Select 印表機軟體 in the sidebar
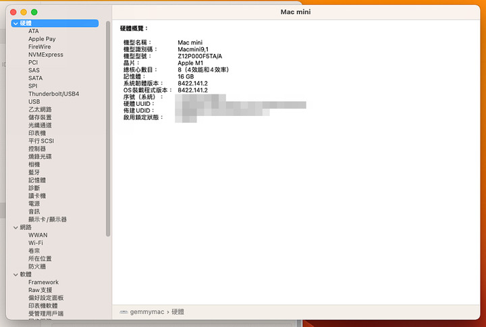This screenshot has height=327, width=486. 43,305
